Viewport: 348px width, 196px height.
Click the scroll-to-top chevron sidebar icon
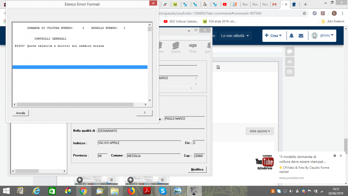click(290, 61)
